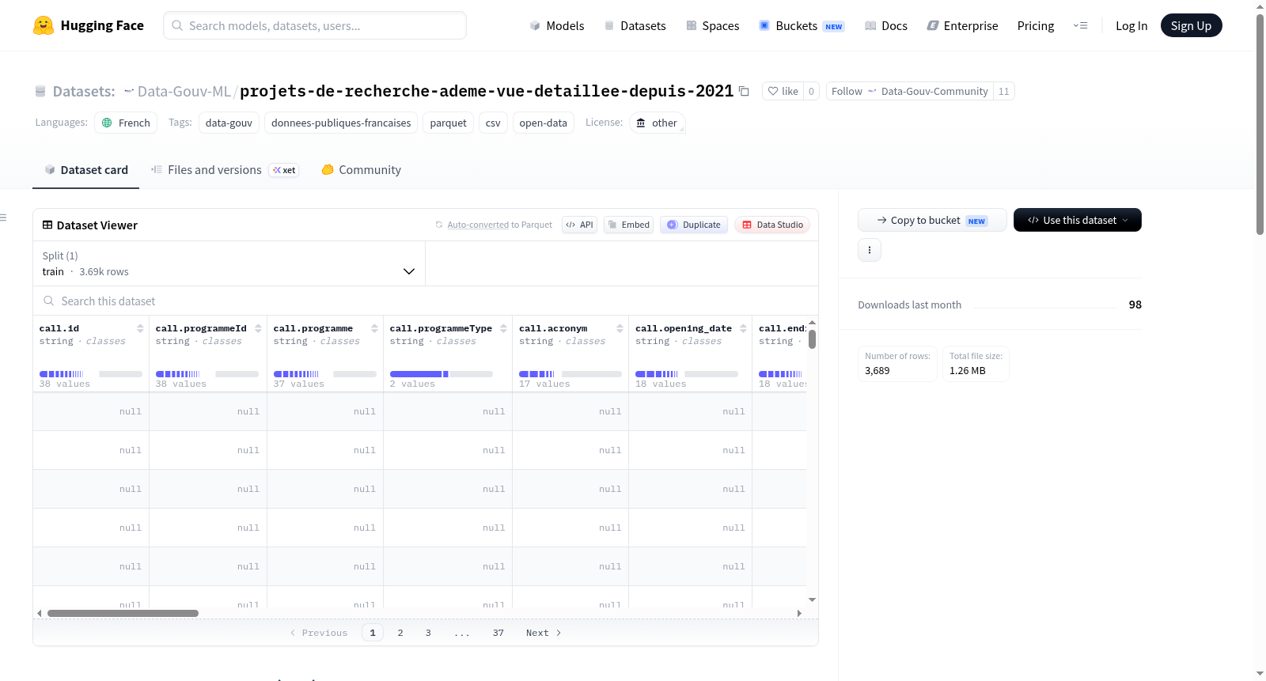Click the donnees-publiques-francaises tag
1266x681 pixels.
341,123
